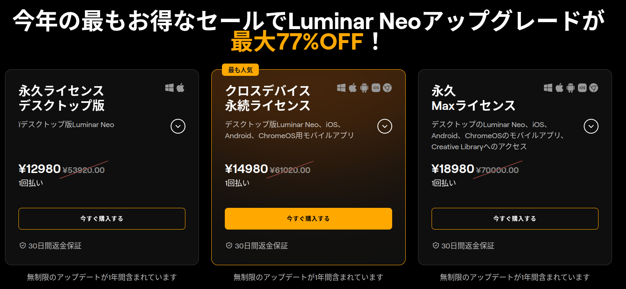
Task: Expand details of 永久ライセンス デスクトップ版
Action: pyautogui.click(x=178, y=126)
